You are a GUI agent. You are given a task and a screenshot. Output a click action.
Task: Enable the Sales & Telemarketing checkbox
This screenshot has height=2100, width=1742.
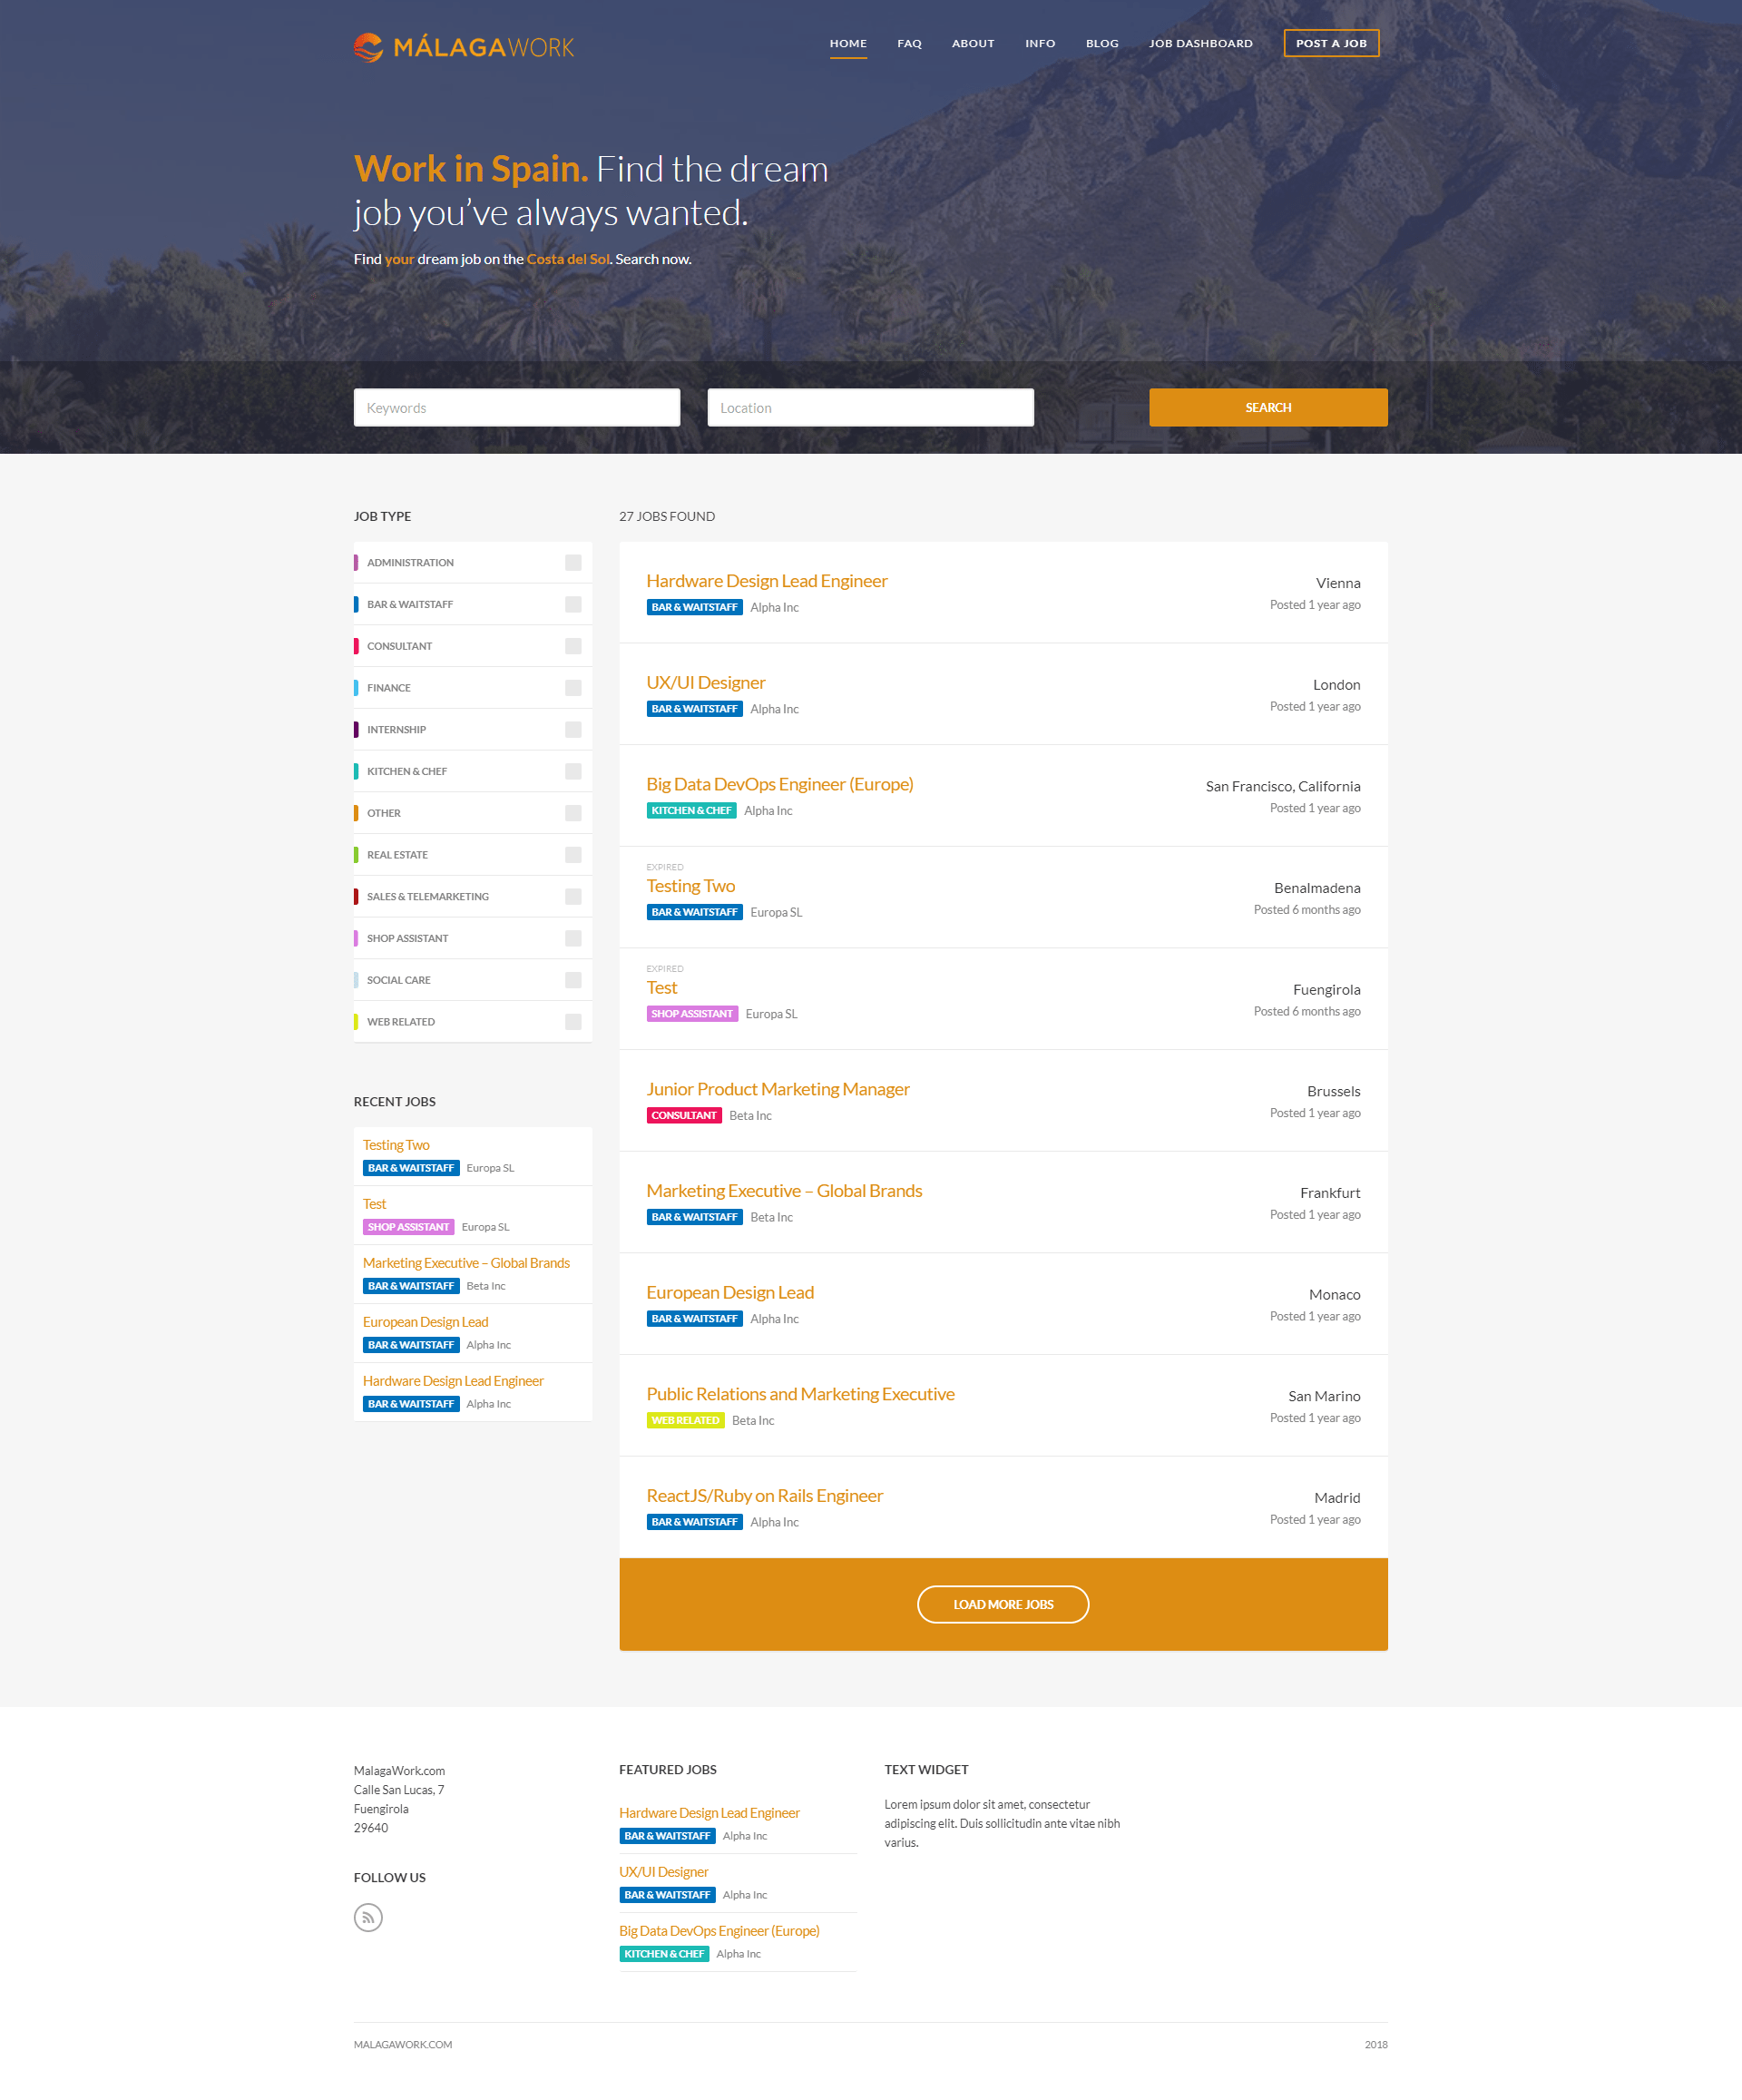[x=573, y=897]
